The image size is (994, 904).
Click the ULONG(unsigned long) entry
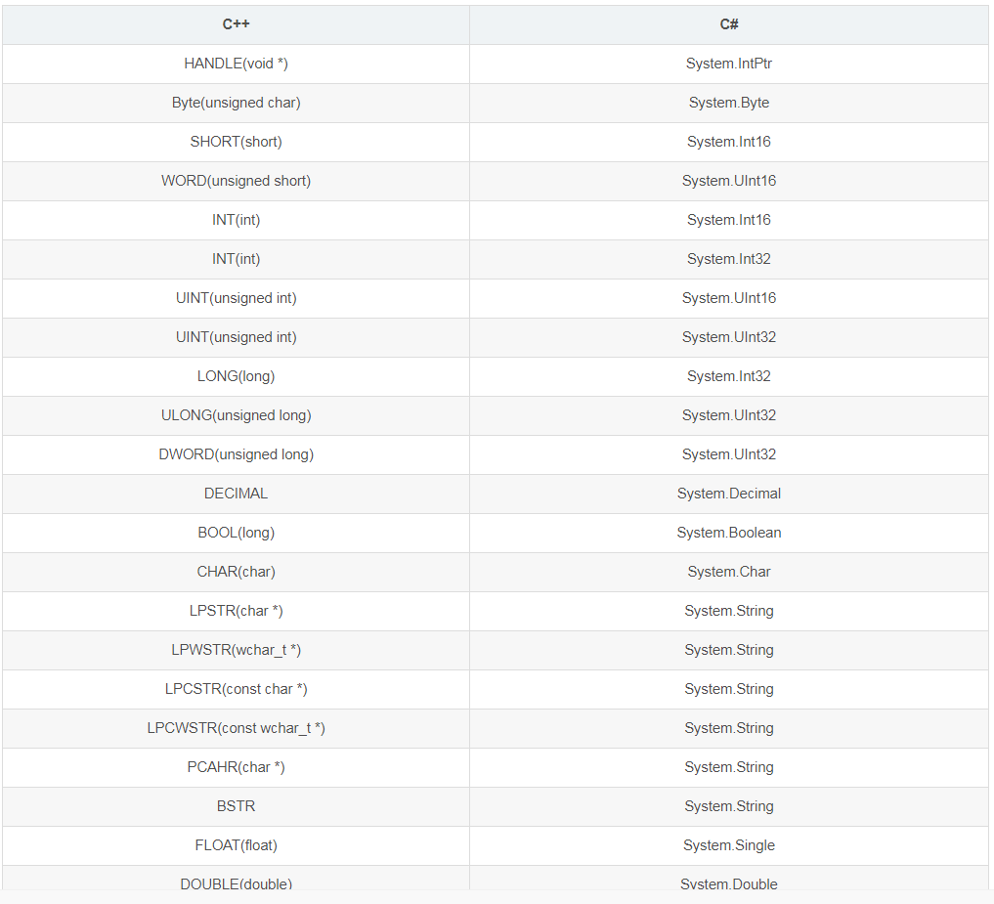coord(236,416)
